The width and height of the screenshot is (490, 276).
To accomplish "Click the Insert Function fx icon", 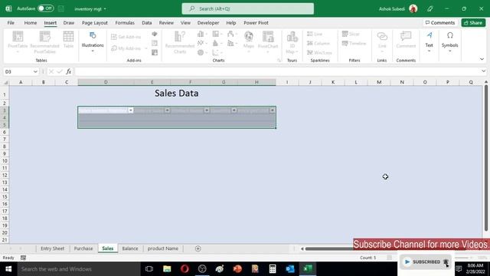I will coord(68,71).
